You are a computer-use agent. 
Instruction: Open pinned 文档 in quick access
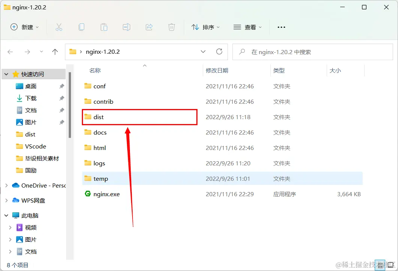pyautogui.click(x=31, y=111)
